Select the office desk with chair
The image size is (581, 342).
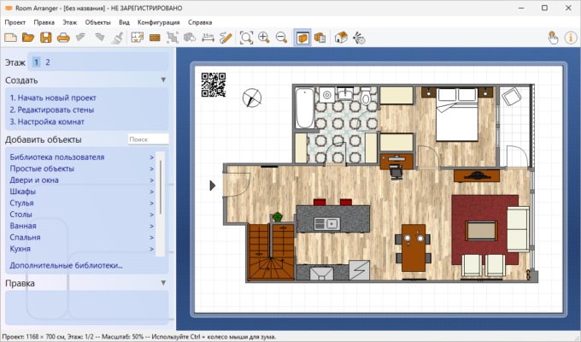396,166
